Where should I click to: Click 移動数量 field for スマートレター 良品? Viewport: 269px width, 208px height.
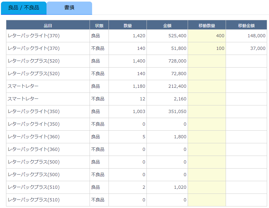point(207,86)
